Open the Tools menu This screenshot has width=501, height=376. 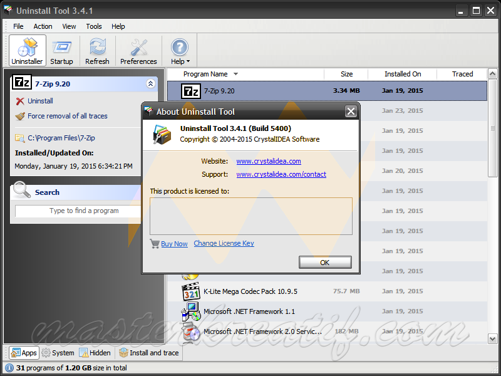[x=93, y=26]
